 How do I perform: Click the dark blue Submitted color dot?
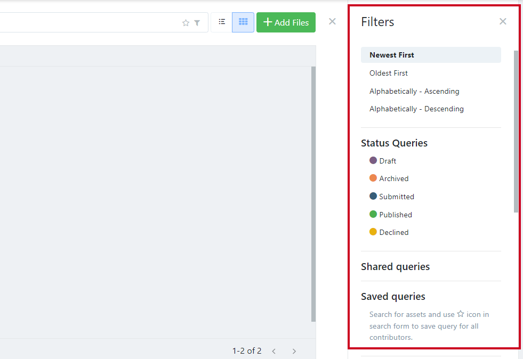click(373, 196)
